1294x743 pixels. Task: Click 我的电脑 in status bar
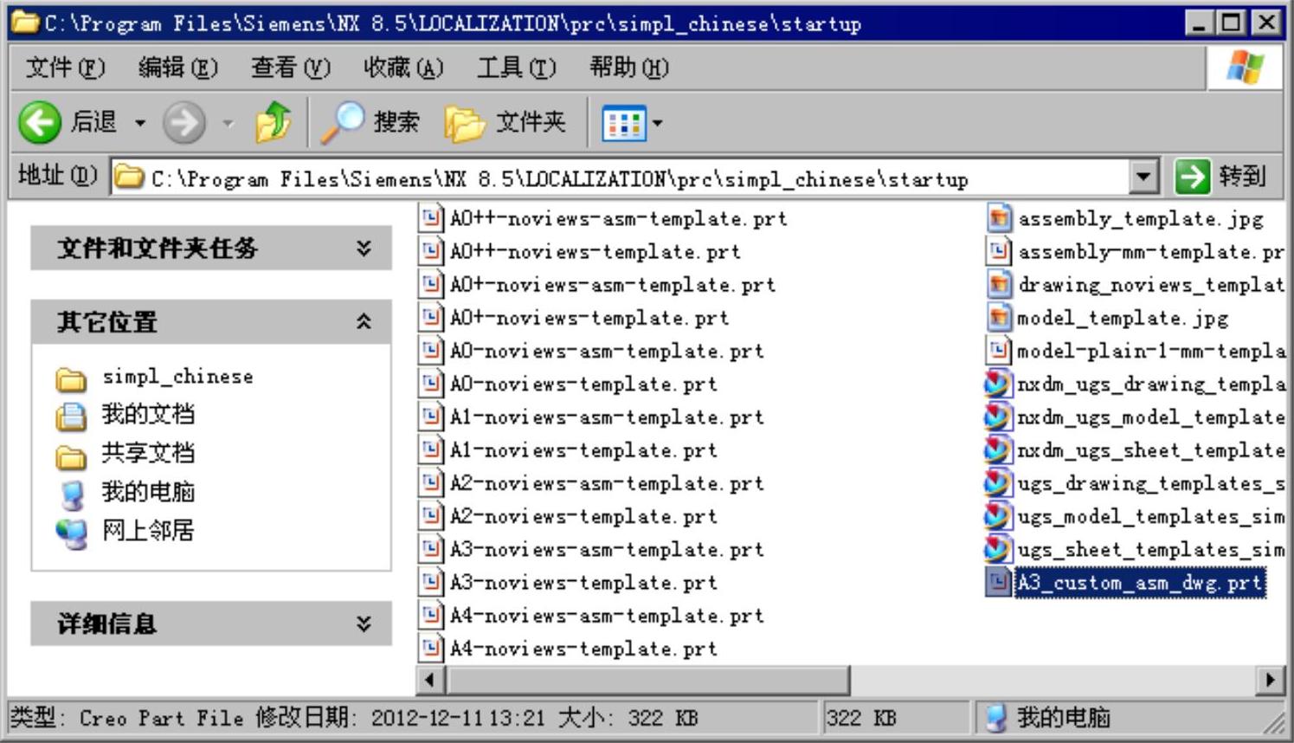(1047, 718)
